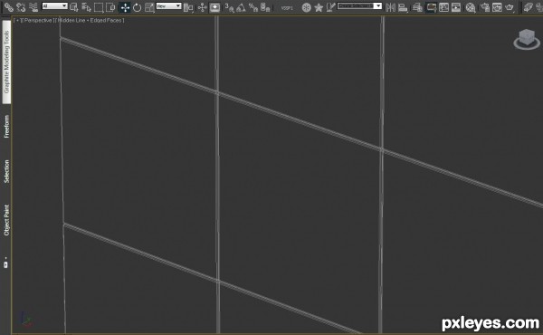Click the star icon in the toolbar
This screenshot has height=335, width=543.
tap(319, 7)
